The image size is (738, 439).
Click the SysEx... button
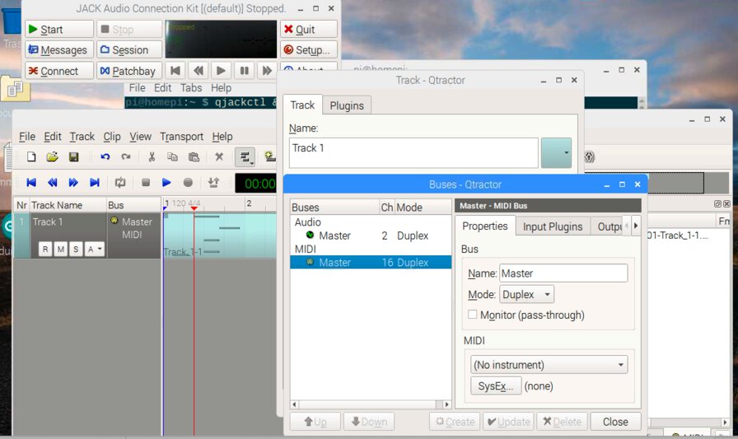click(x=496, y=385)
